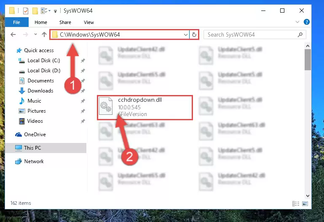Refresh the SysWOW64 folder view
The height and width of the screenshot is (222, 324).
click(x=194, y=34)
